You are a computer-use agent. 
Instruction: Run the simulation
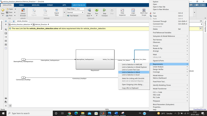[97, 10]
